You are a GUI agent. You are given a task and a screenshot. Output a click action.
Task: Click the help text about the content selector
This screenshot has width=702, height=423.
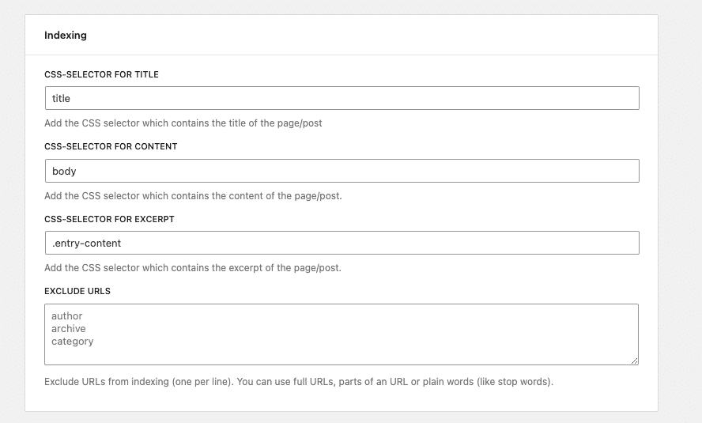[193, 195]
